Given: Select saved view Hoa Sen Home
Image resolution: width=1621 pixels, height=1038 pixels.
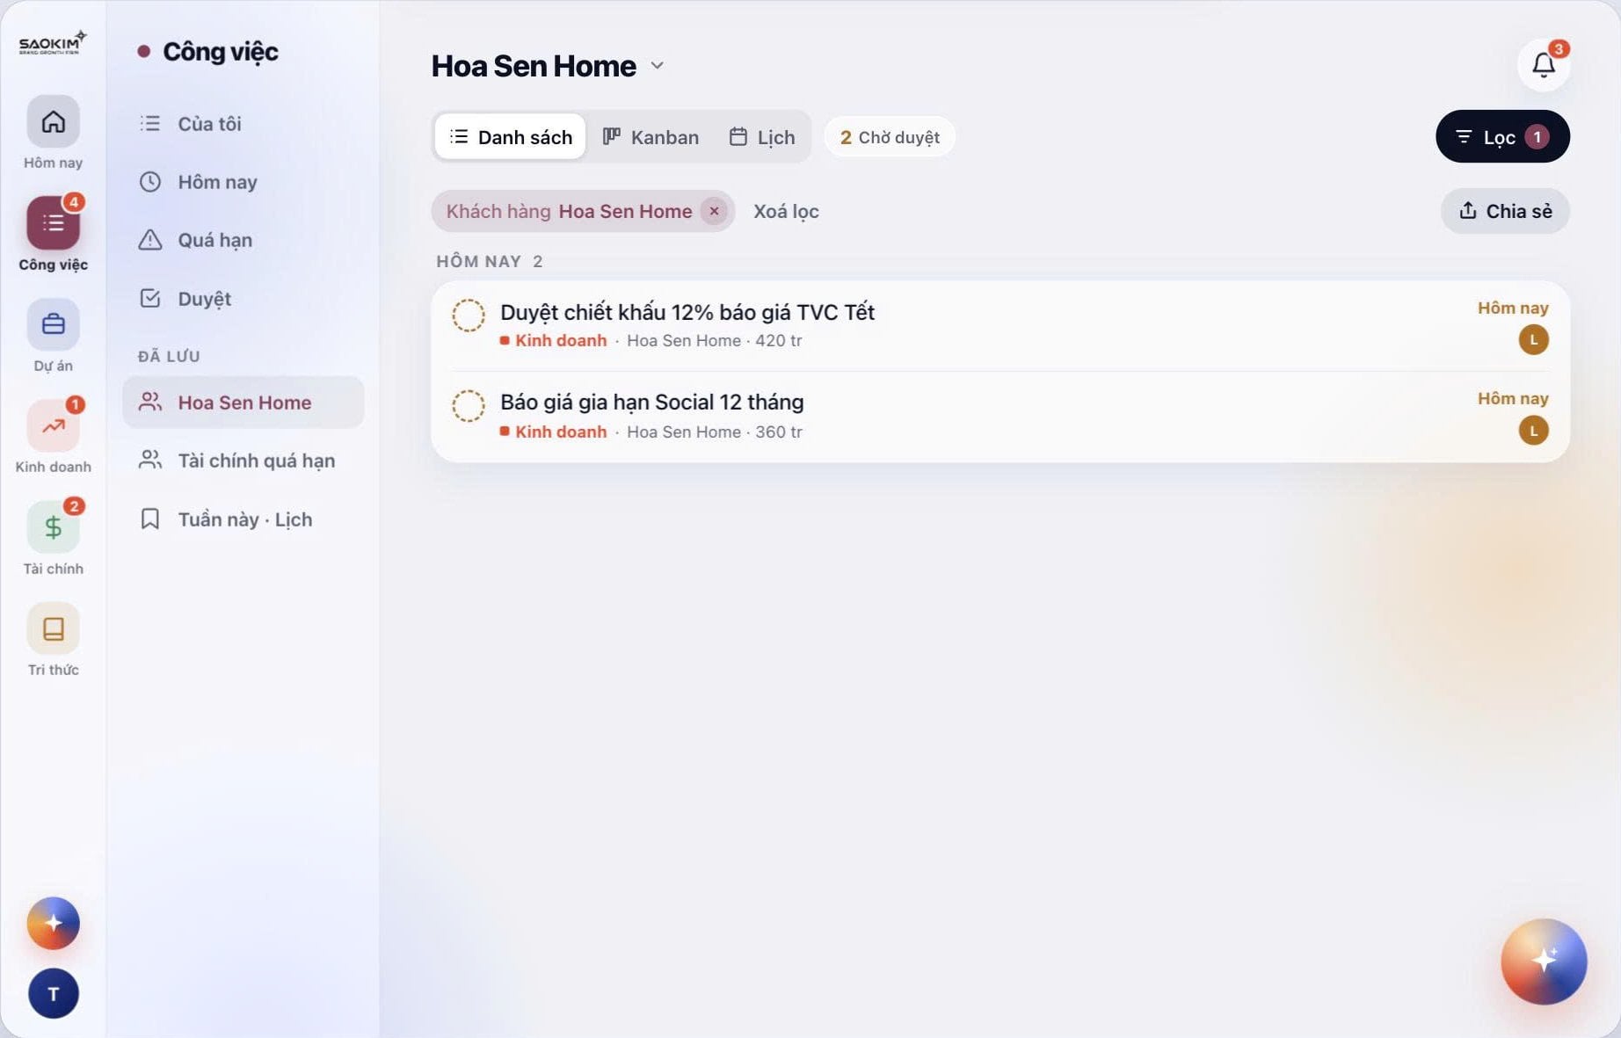Looking at the screenshot, I should [x=244, y=403].
